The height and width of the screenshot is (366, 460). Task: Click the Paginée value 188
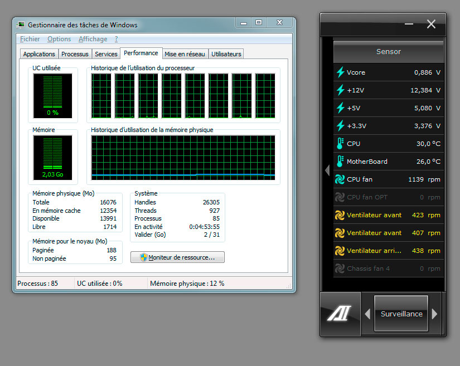click(x=112, y=250)
